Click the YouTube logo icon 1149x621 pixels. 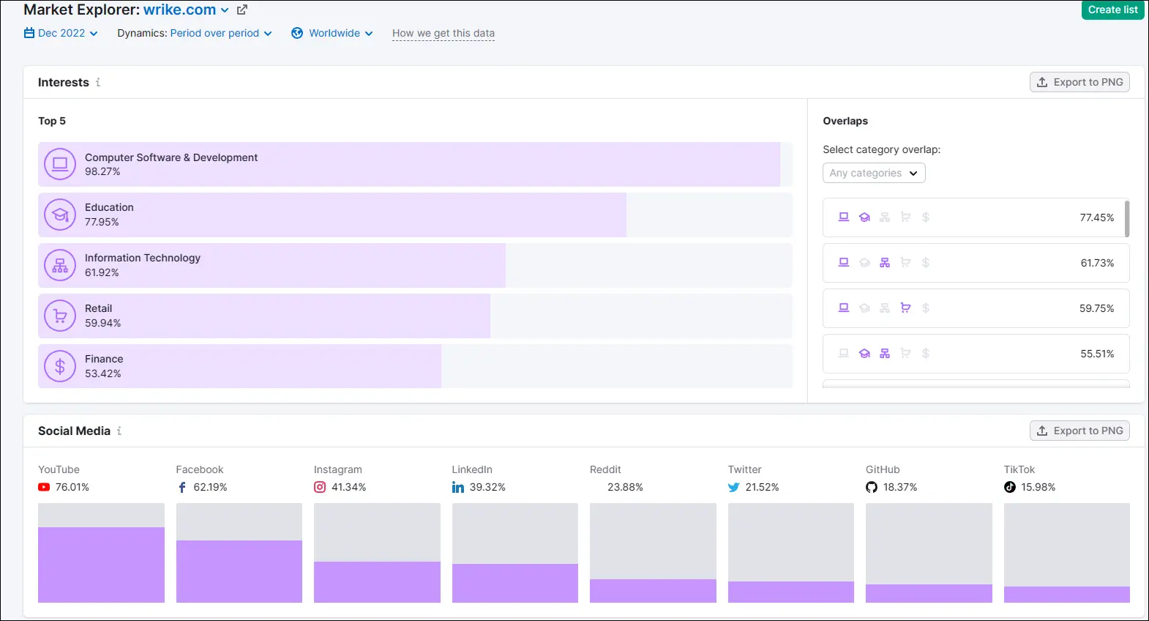[44, 487]
